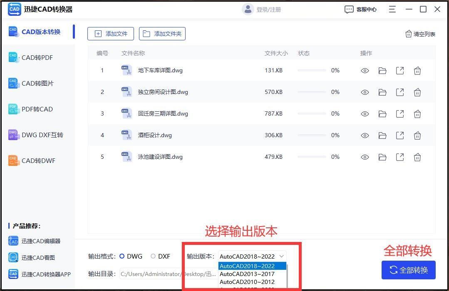Choose AutoCAD2010~2012 from version list

pos(246,282)
